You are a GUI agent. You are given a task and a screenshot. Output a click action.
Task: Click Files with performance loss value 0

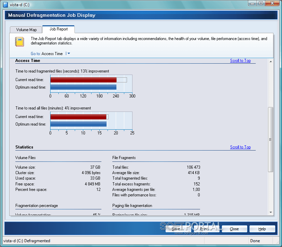[199, 195]
